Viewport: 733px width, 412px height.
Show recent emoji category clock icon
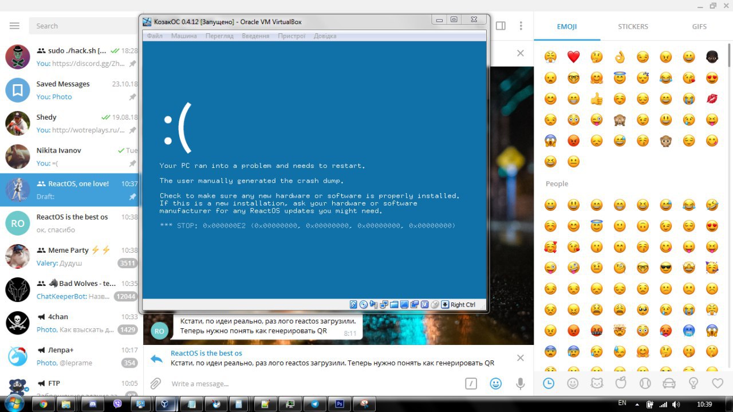pyautogui.click(x=549, y=383)
